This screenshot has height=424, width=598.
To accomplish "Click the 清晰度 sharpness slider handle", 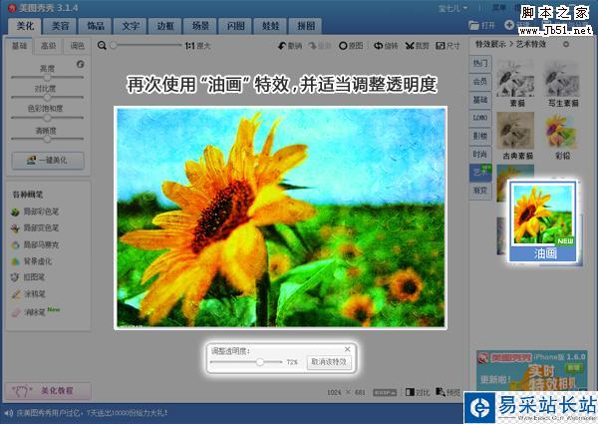I will (47, 139).
